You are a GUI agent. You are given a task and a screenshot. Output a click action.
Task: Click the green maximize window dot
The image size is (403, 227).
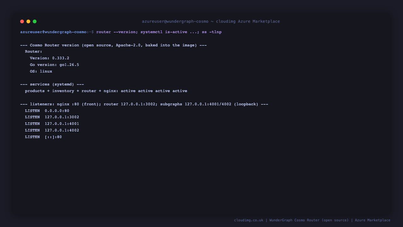click(35, 21)
